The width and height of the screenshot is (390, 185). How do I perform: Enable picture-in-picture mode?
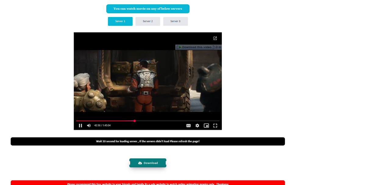click(206, 126)
